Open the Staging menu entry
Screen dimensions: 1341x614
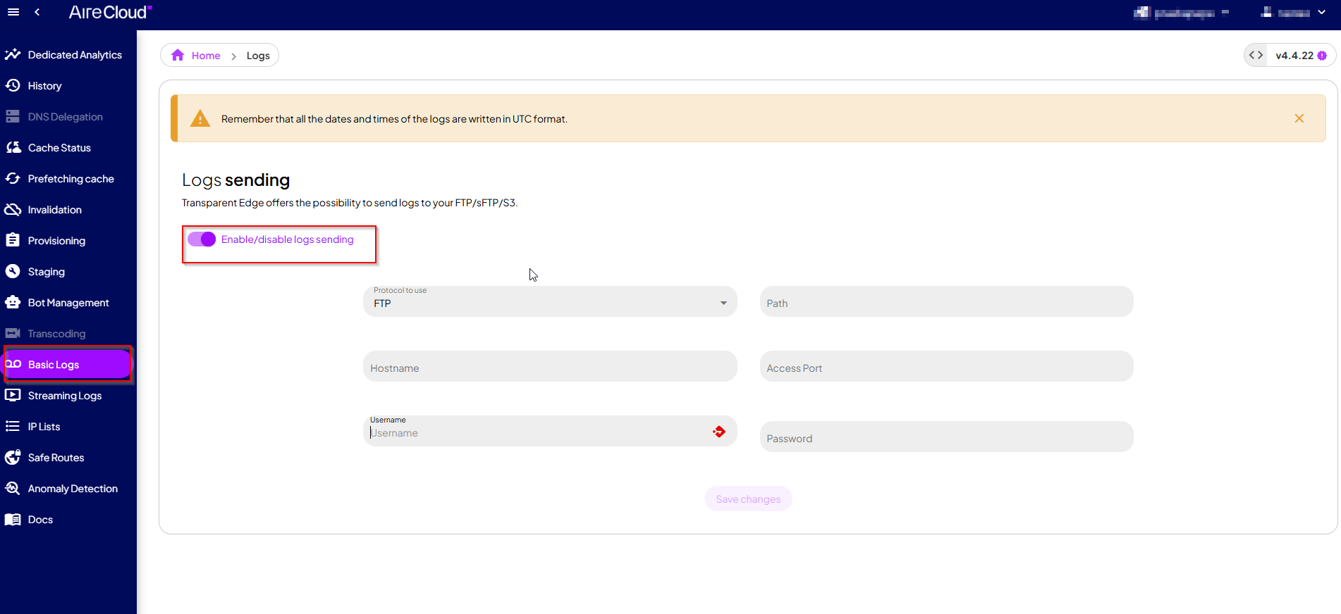(x=68, y=271)
